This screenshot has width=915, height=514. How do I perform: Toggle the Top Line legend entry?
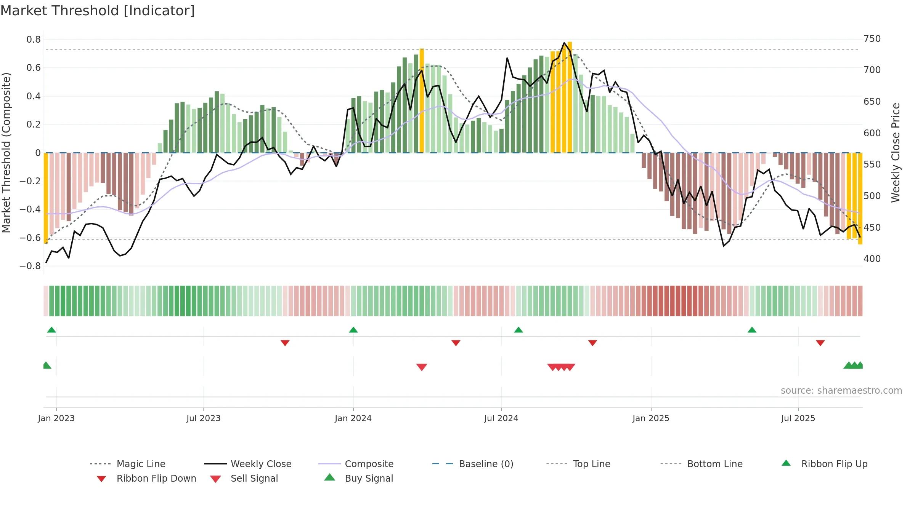pyautogui.click(x=578, y=464)
